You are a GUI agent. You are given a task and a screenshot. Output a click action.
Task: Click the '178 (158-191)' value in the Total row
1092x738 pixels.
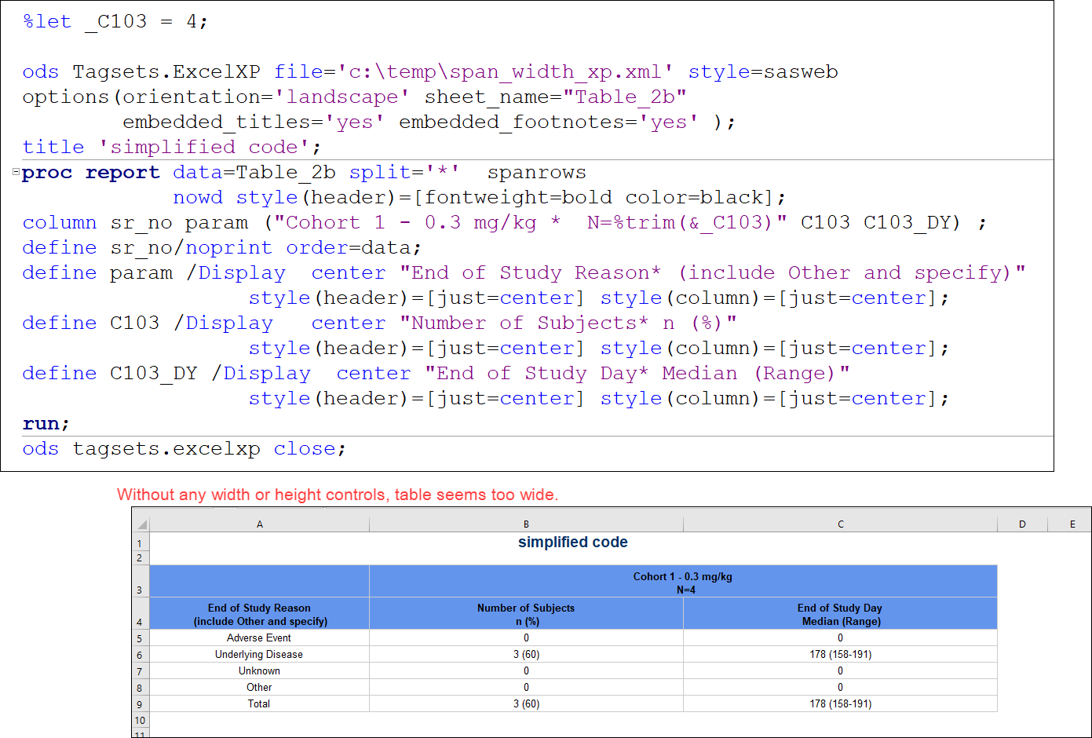tap(840, 703)
